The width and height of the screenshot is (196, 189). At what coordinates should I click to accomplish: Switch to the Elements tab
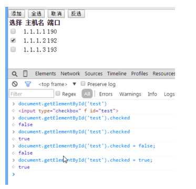46,73
